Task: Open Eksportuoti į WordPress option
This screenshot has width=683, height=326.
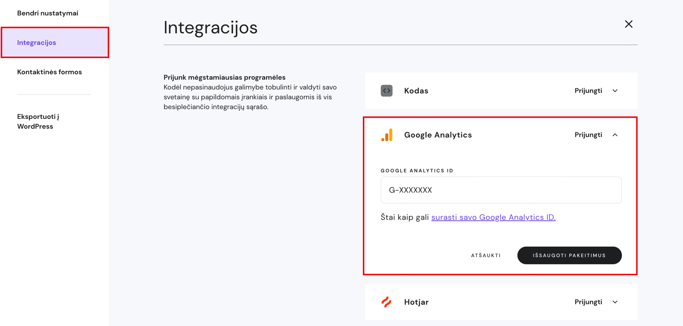Action: coord(38,121)
